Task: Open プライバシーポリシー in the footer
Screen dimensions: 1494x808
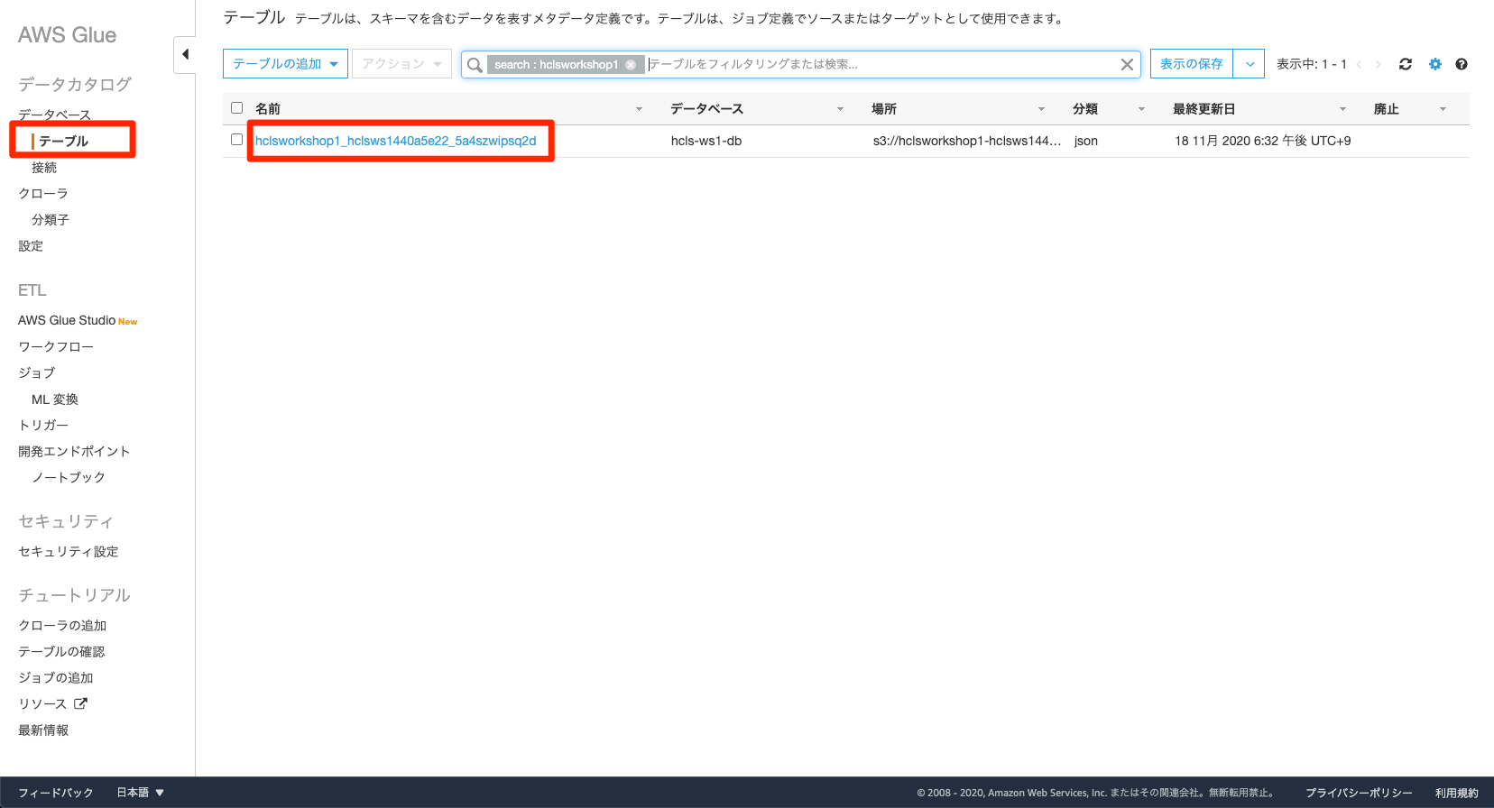Action: 1359,793
